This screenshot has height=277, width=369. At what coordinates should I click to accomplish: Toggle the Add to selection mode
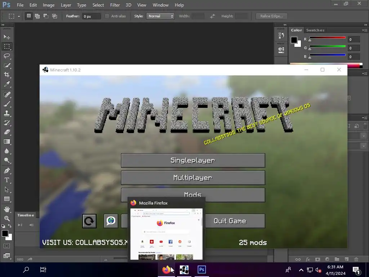[37, 16]
